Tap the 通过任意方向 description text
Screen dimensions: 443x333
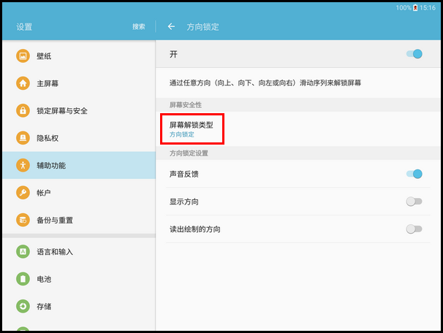pos(265,83)
